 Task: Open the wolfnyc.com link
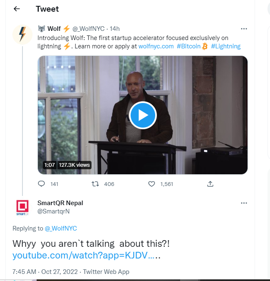point(156,46)
